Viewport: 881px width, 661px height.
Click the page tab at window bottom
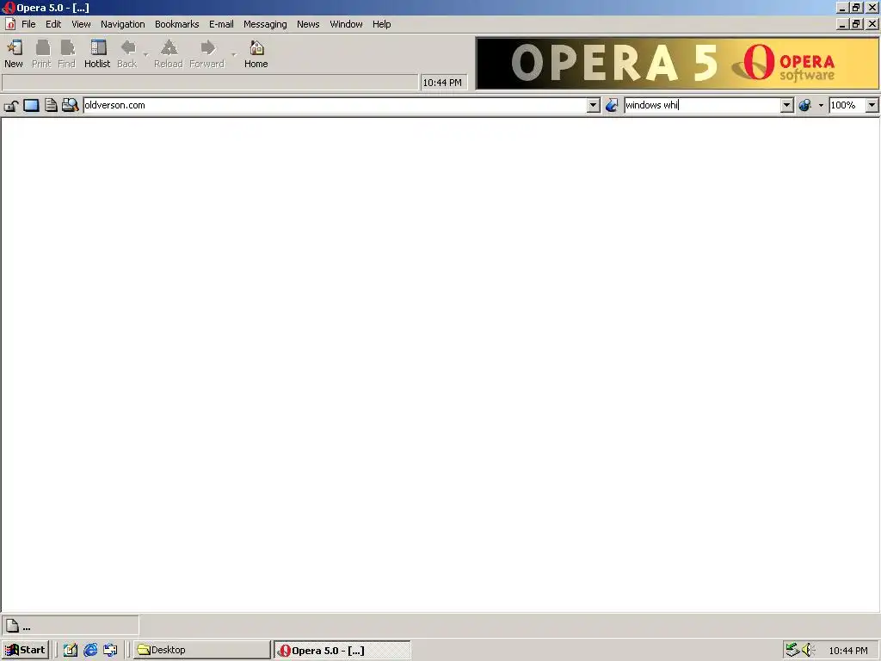71,626
